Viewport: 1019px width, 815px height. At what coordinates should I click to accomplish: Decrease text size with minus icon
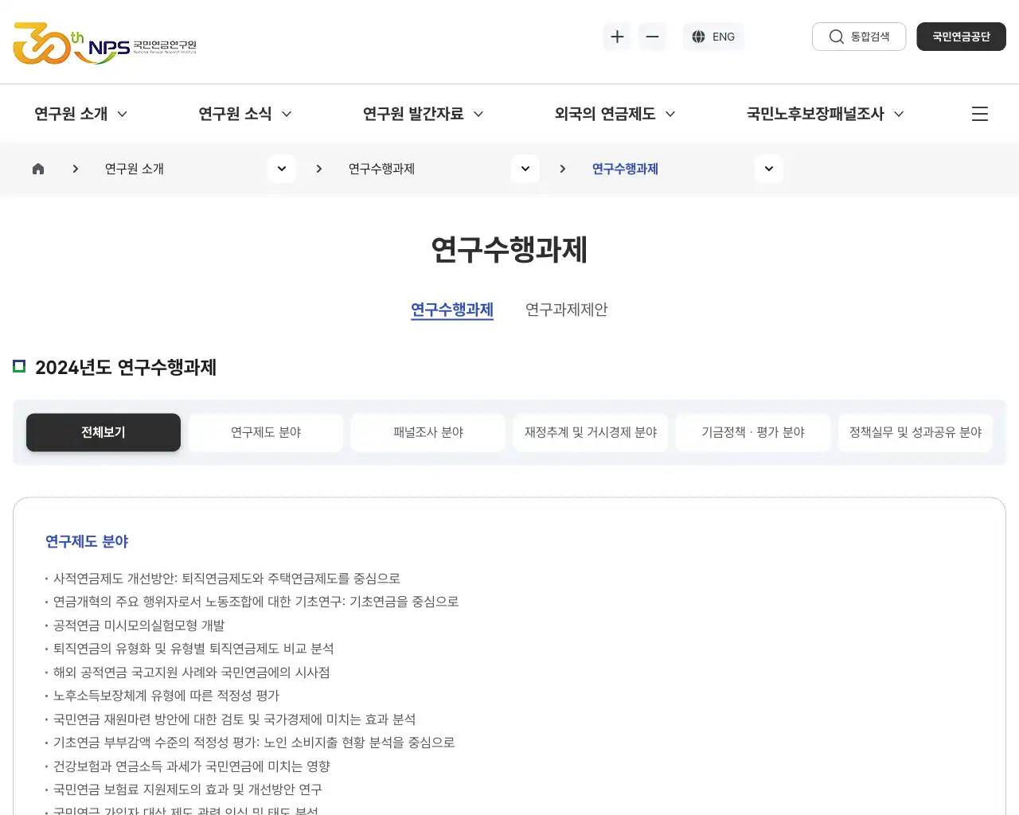click(x=652, y=37)
